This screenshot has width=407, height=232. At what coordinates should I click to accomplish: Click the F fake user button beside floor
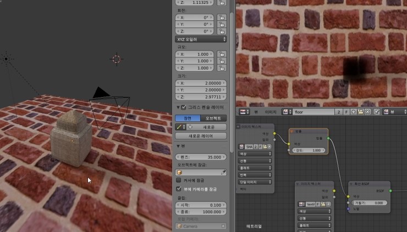[346, 112]
